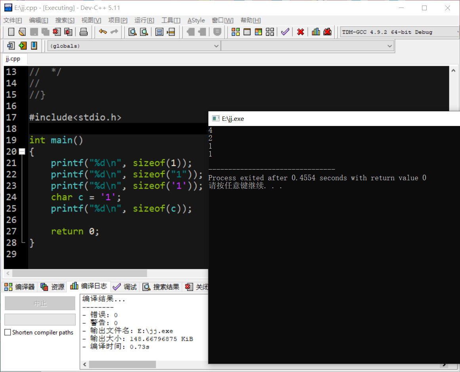Enable Shorten compiler paths checkbox
This screenshot has height=372, width=460.
tap(8, 332)
